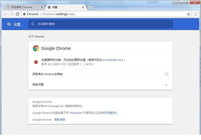Image resolution: width=201 pixels, height=140 pixels.
Task: Click the gear icon on settings tab
Action: click(x=49, y=7)
